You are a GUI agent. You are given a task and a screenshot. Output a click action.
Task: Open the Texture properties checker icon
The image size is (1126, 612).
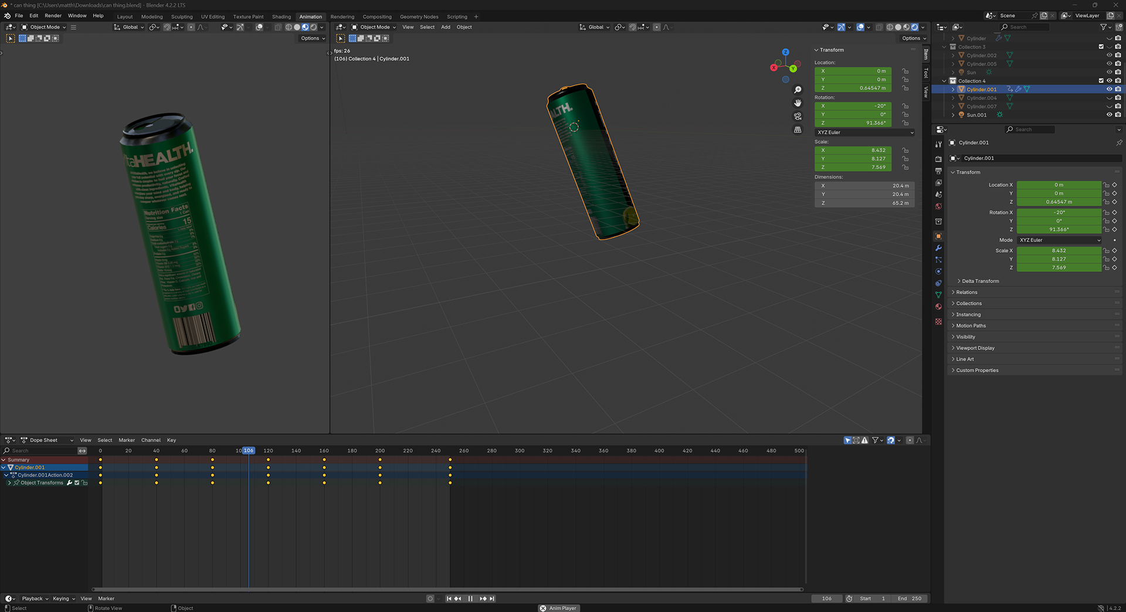pos(938,322)
